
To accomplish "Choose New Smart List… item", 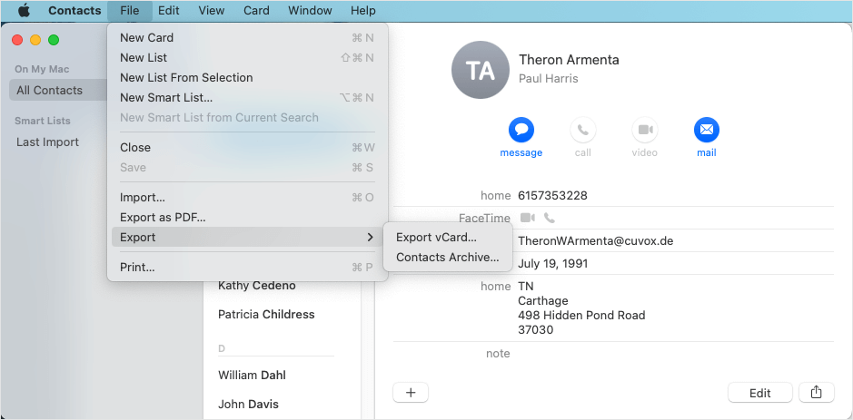I will (x=247, y=98).
